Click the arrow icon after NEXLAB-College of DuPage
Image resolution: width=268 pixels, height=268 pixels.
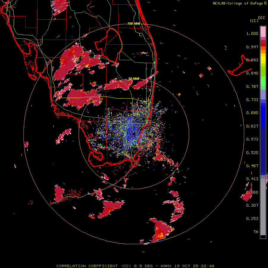265,3
